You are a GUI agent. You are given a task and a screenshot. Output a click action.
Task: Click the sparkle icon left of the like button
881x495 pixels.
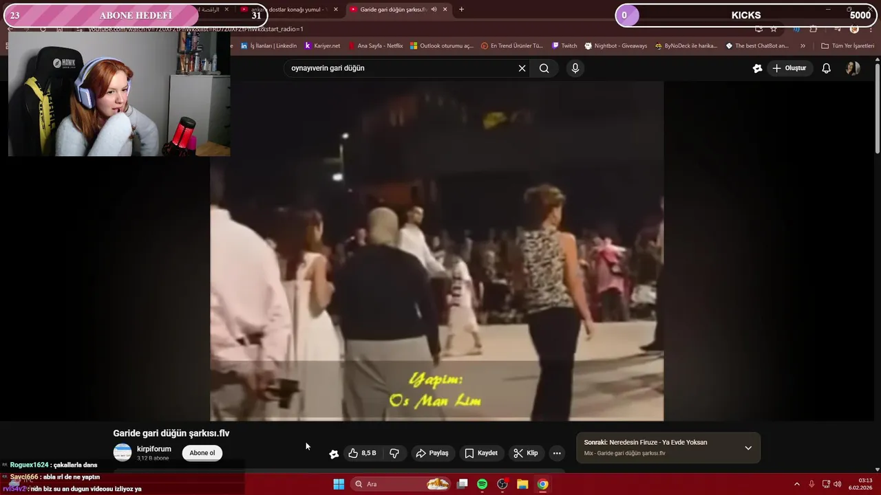(x=334, y=454)
